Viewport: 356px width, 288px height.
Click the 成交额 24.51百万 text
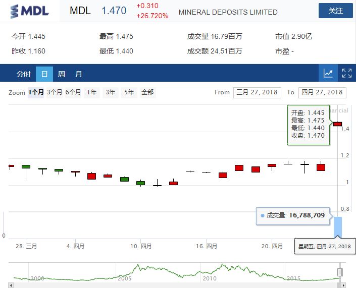pos(215,51)
